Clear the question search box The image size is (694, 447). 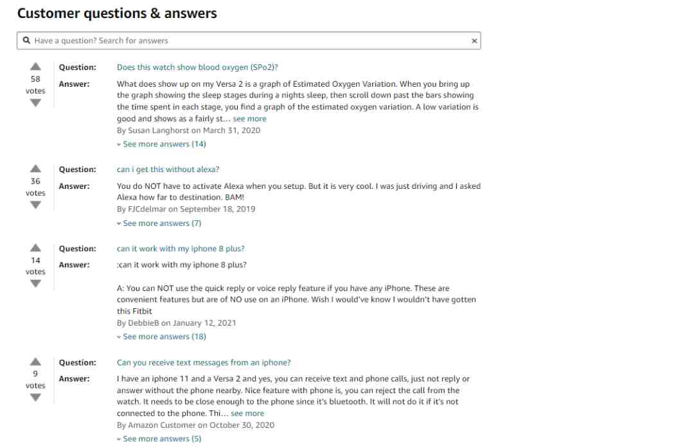pos(474,40)
